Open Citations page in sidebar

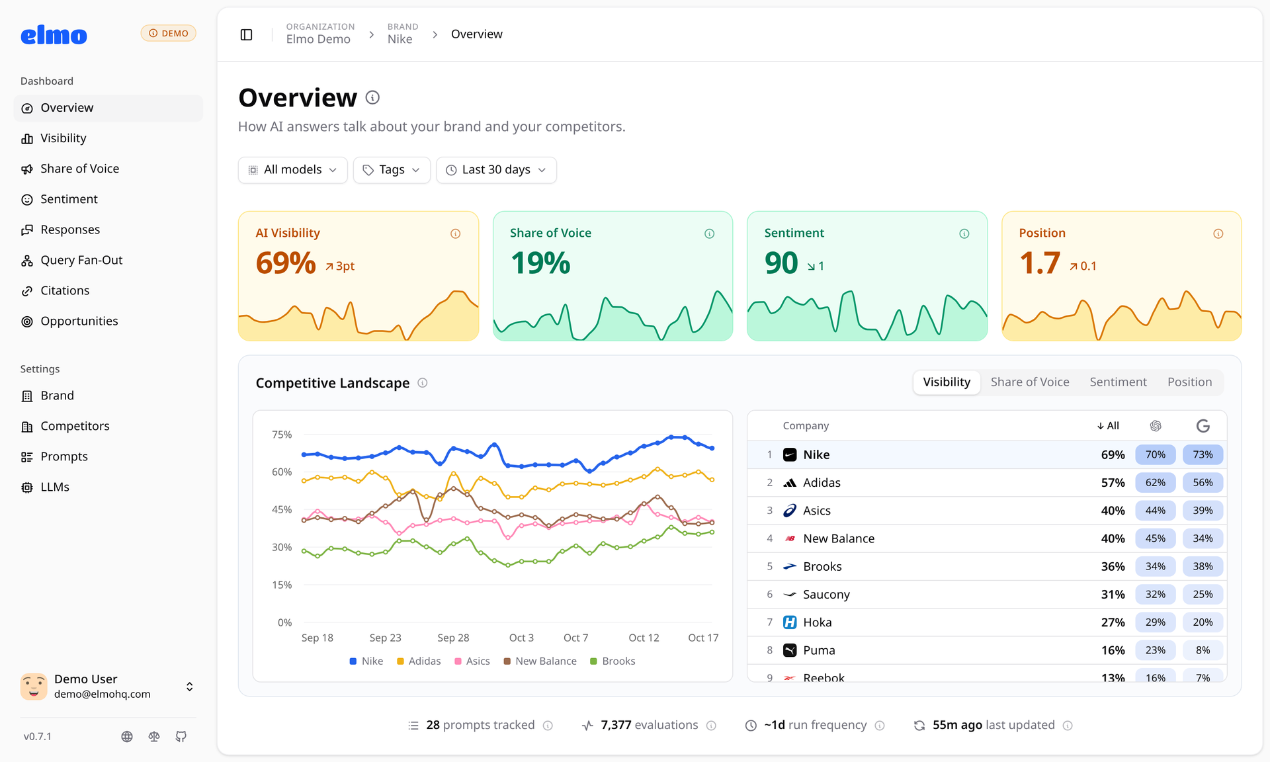[108, 291]
